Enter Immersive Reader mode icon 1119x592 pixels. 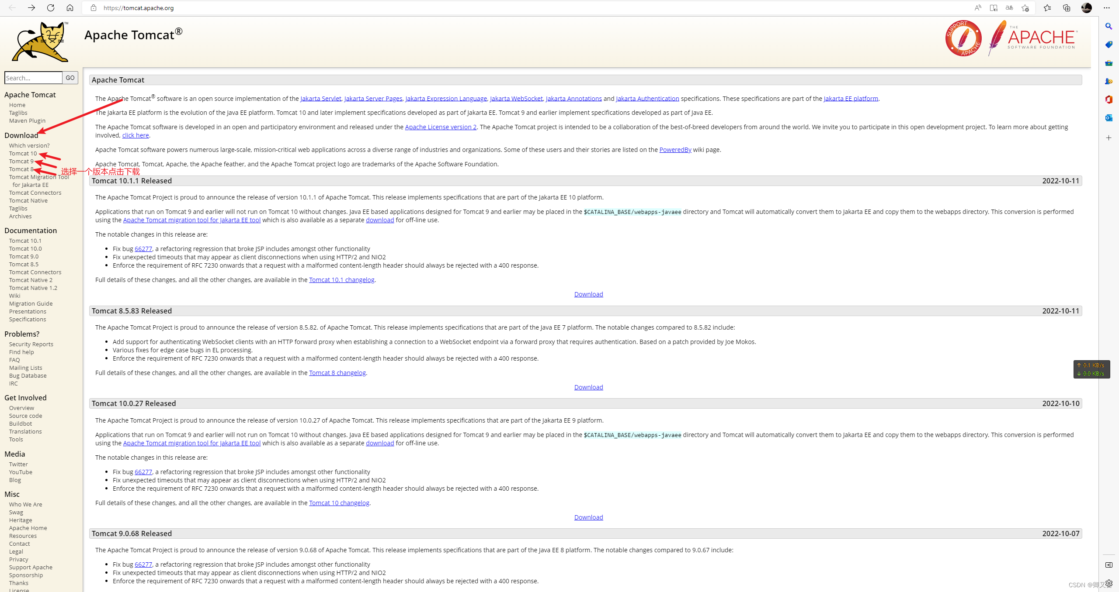(994, 8)
